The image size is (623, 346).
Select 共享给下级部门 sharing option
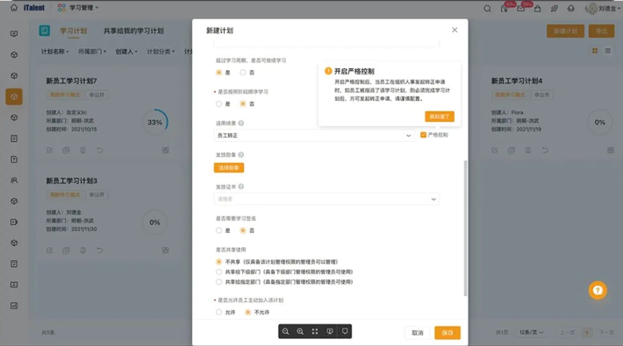coord(218,272)
